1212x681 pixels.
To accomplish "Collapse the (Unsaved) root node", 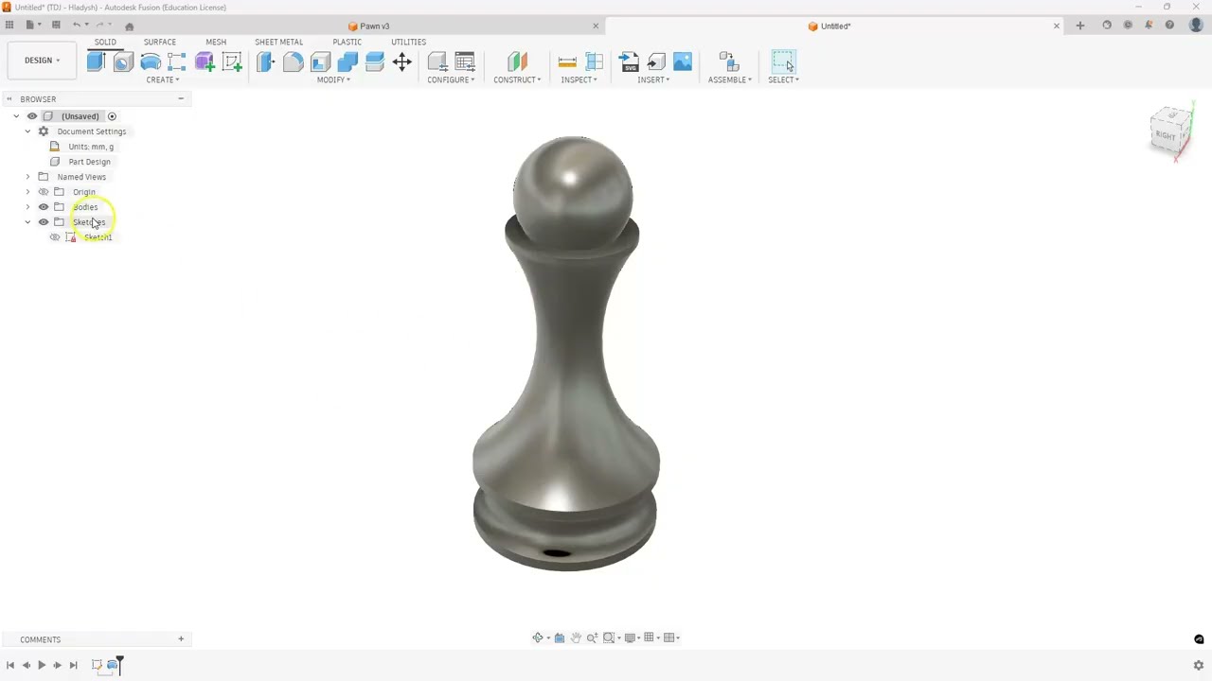I will [16, 116].
